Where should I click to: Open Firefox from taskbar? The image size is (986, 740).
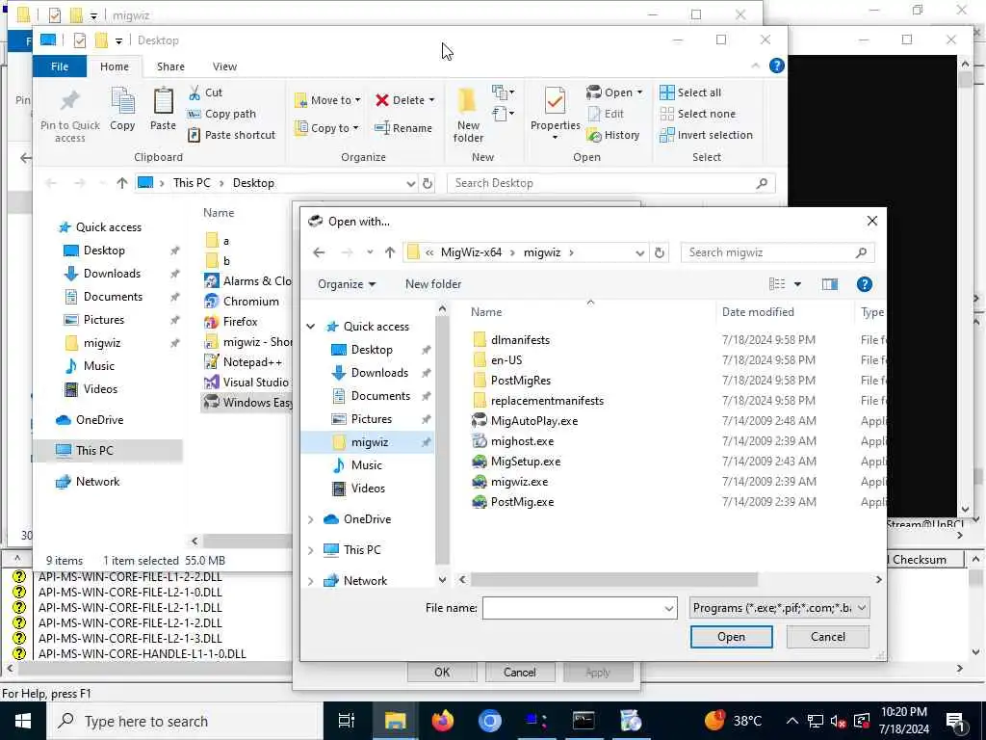pos(443,721)
